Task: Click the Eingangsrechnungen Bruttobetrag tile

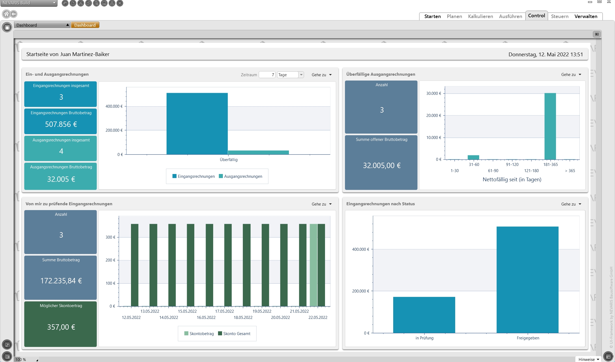Action: click(x=61, y=120)
